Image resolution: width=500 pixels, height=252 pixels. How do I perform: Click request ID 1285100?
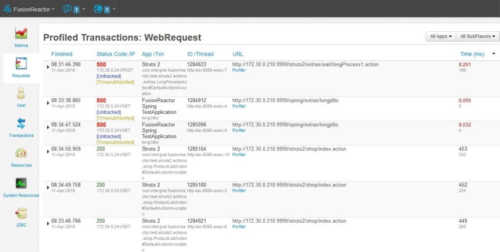[x=196, y=185]
